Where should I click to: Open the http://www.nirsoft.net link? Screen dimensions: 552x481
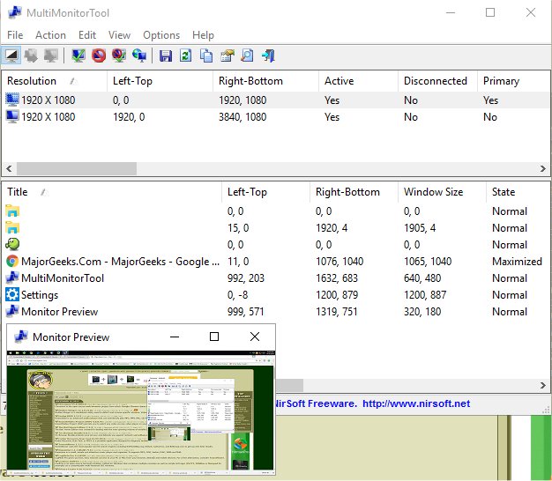click(x=414, y=403)
